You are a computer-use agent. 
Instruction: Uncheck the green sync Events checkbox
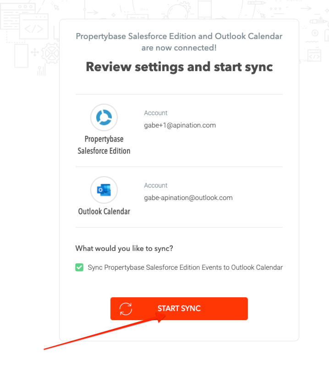(79, 267)
